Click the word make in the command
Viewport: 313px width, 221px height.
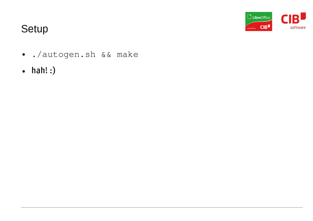click(x=127, y=54)
